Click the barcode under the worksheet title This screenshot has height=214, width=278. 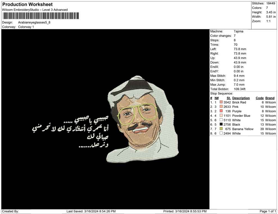pyautogui.click(x=41, y=16)
